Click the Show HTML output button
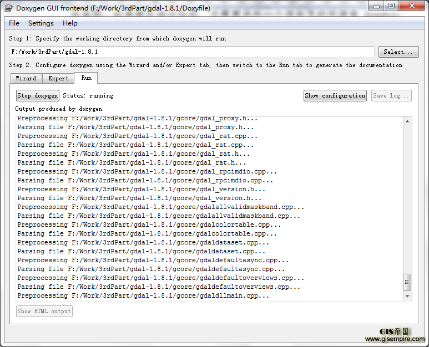 [x=44, y=311]
